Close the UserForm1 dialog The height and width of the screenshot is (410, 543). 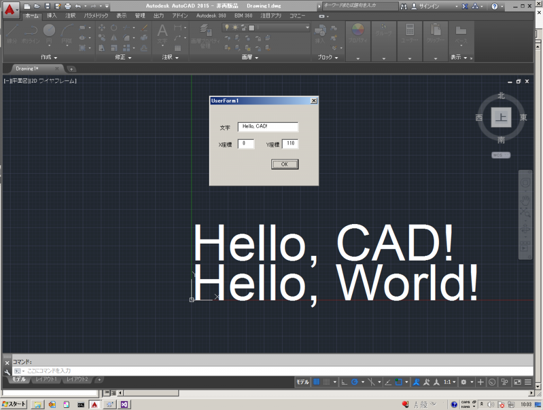point(314,101)
